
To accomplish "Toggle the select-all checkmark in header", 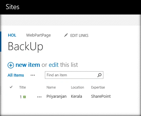I will click(11, 87).
